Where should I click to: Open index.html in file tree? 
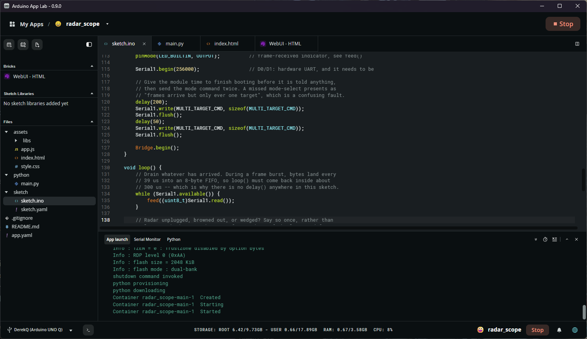(x=33, y=158)
